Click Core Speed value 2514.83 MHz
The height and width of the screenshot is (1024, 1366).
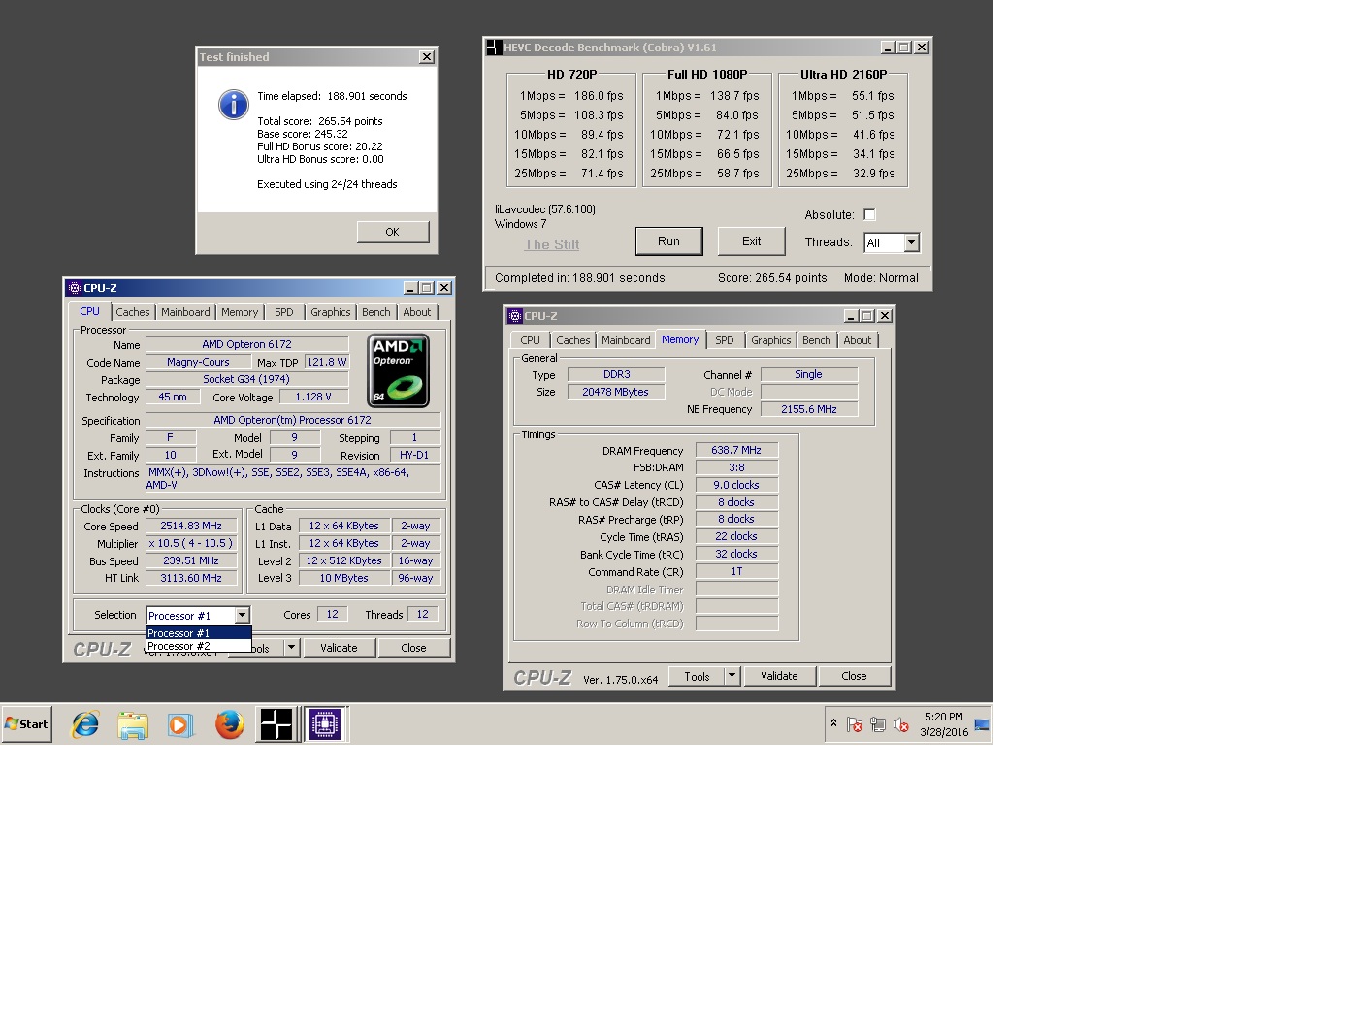point(191,526)
